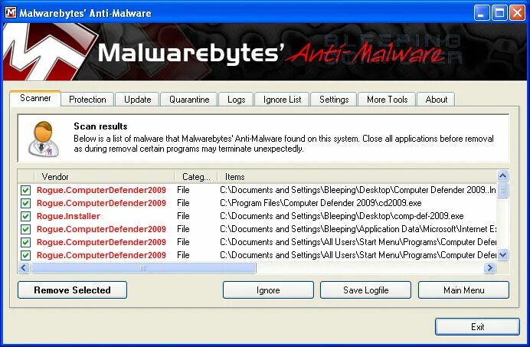Click the results list scroll down arrow
530x347 pixels.
click(502, 254)
